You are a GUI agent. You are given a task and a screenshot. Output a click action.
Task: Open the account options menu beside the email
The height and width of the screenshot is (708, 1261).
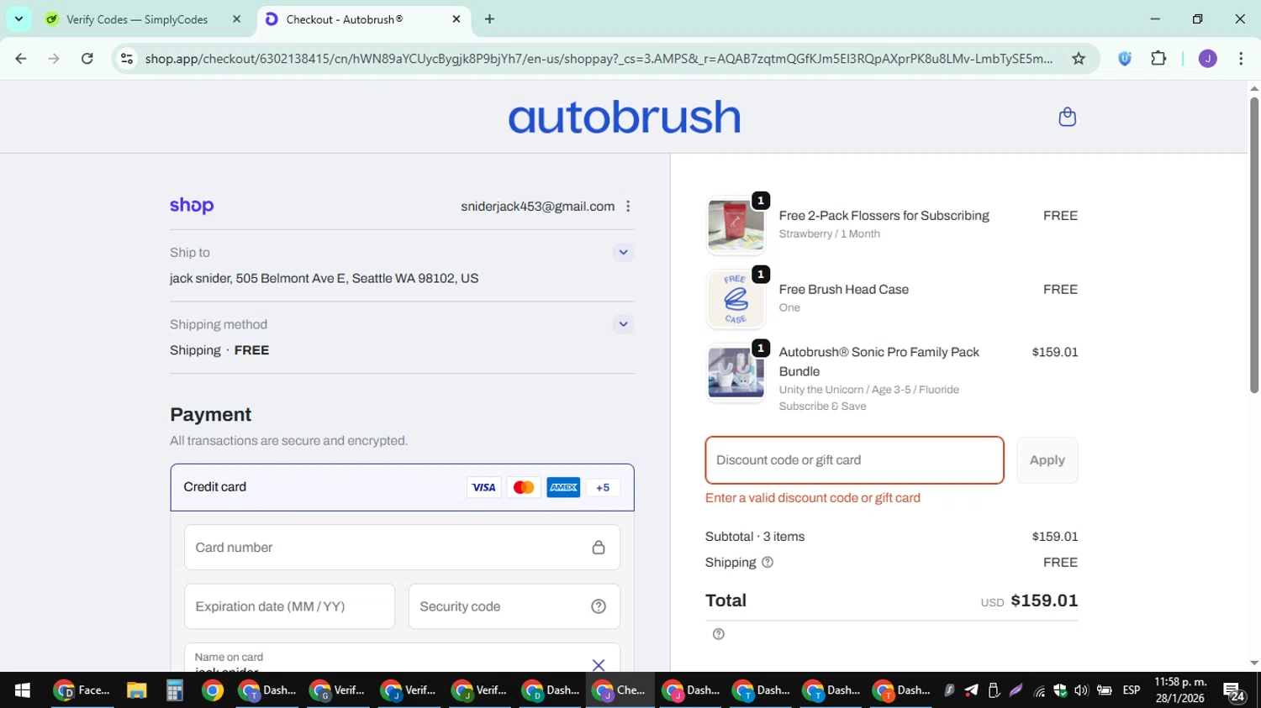[x=628, y=207]
